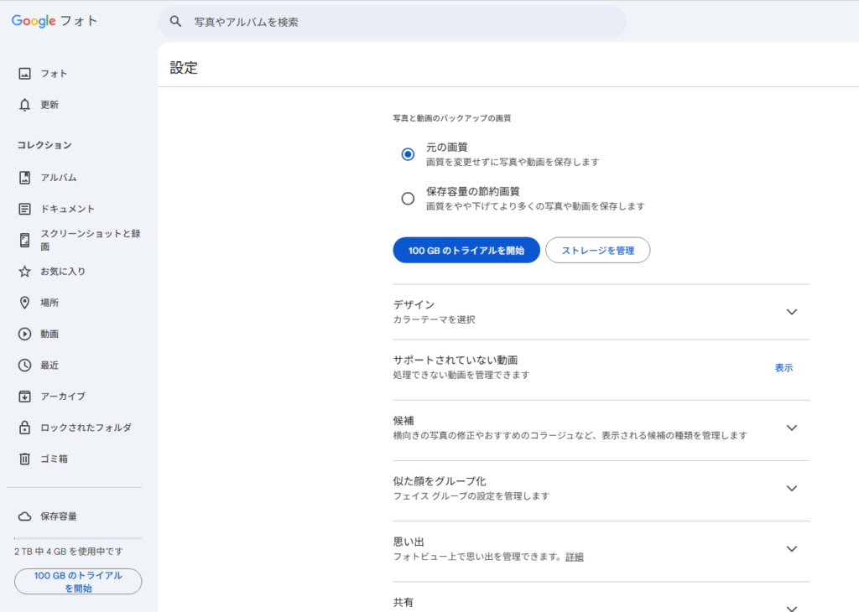The image size is (859, 612).
Task: Open ドキュメント in the sidebar
Action: coord(67,209)
